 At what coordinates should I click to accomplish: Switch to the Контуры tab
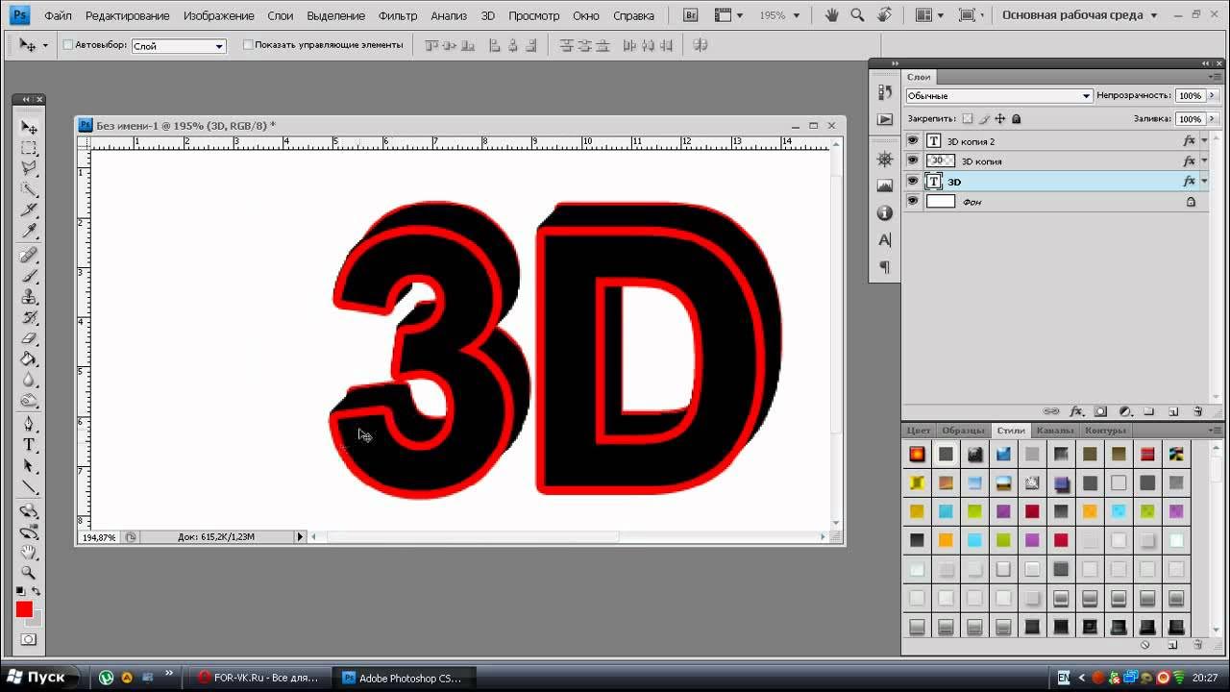[1105, 431]
